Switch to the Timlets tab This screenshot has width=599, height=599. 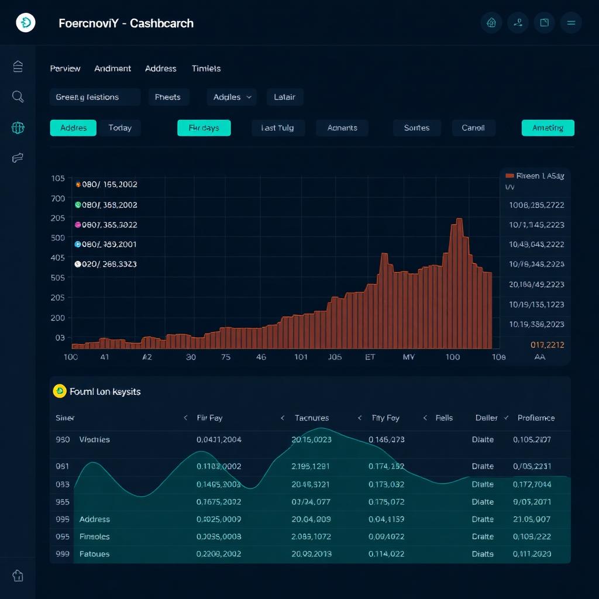[x=206, y=68]
